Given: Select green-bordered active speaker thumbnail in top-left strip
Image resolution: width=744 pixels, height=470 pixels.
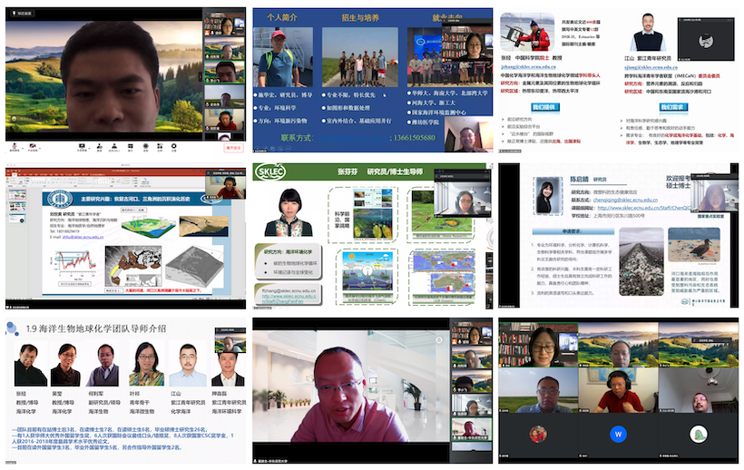Looking at the screenshot, I should (224, 72).
